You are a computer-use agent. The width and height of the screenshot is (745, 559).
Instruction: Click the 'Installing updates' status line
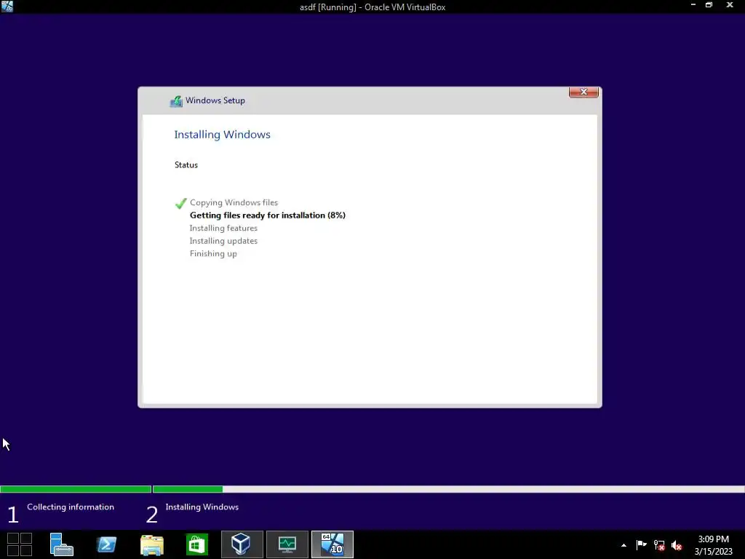(223, 241)
